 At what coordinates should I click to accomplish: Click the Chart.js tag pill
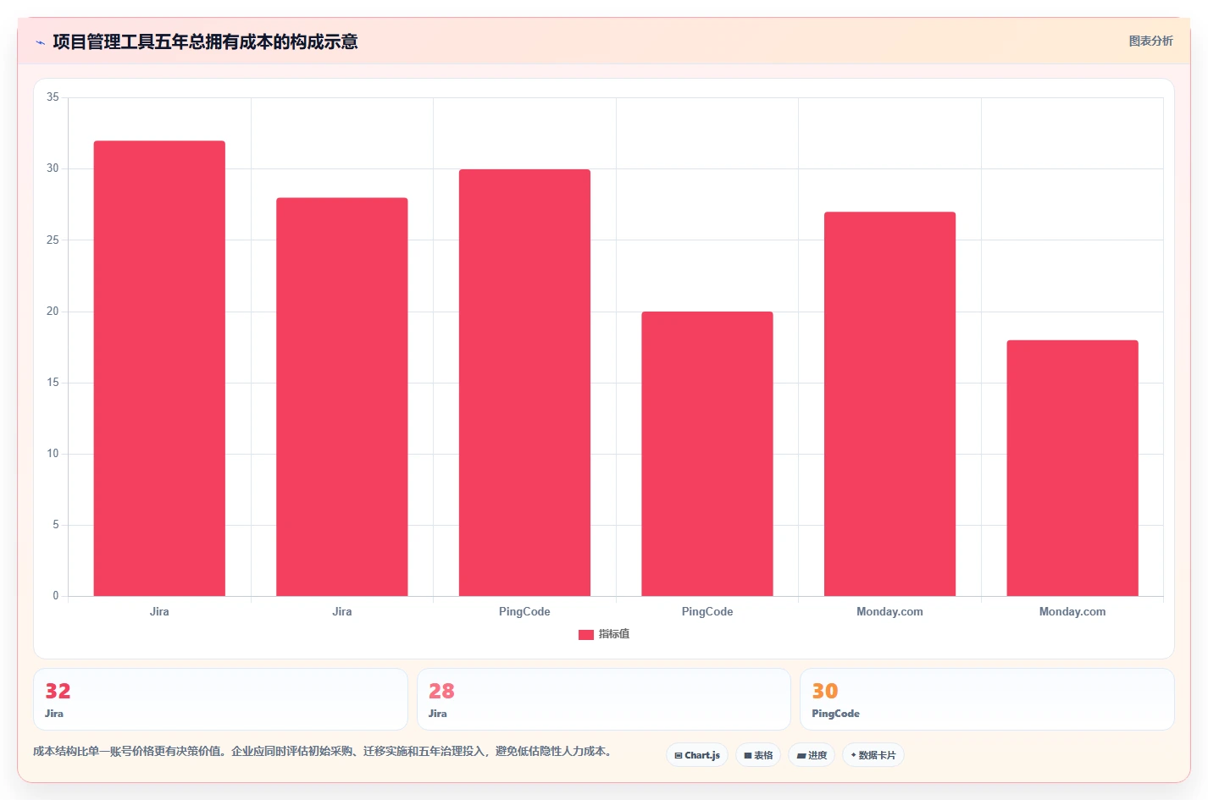697,755
